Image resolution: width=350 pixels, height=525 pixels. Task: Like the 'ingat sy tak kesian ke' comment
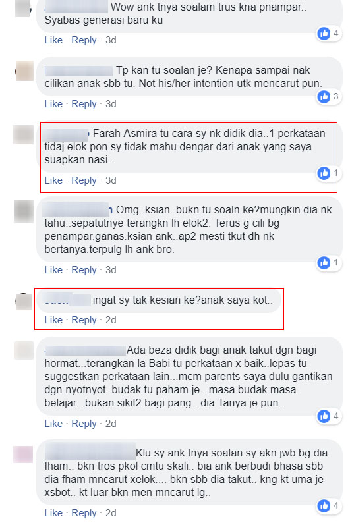click(x=53, y=320)
